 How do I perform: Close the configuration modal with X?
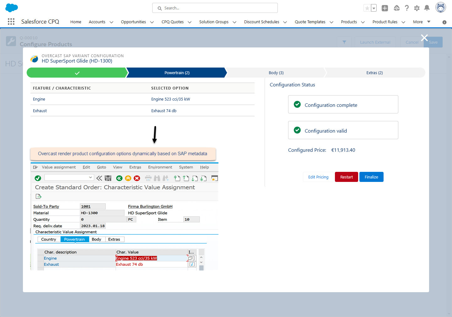pyautogui.click(x=424, y=38)
